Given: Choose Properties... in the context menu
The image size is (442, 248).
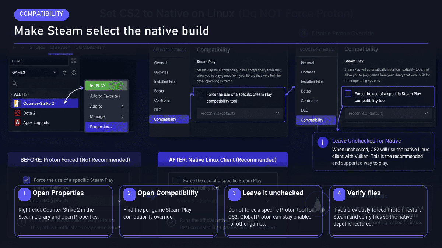Looking at the screenshot, I should (x=106, y=127).
